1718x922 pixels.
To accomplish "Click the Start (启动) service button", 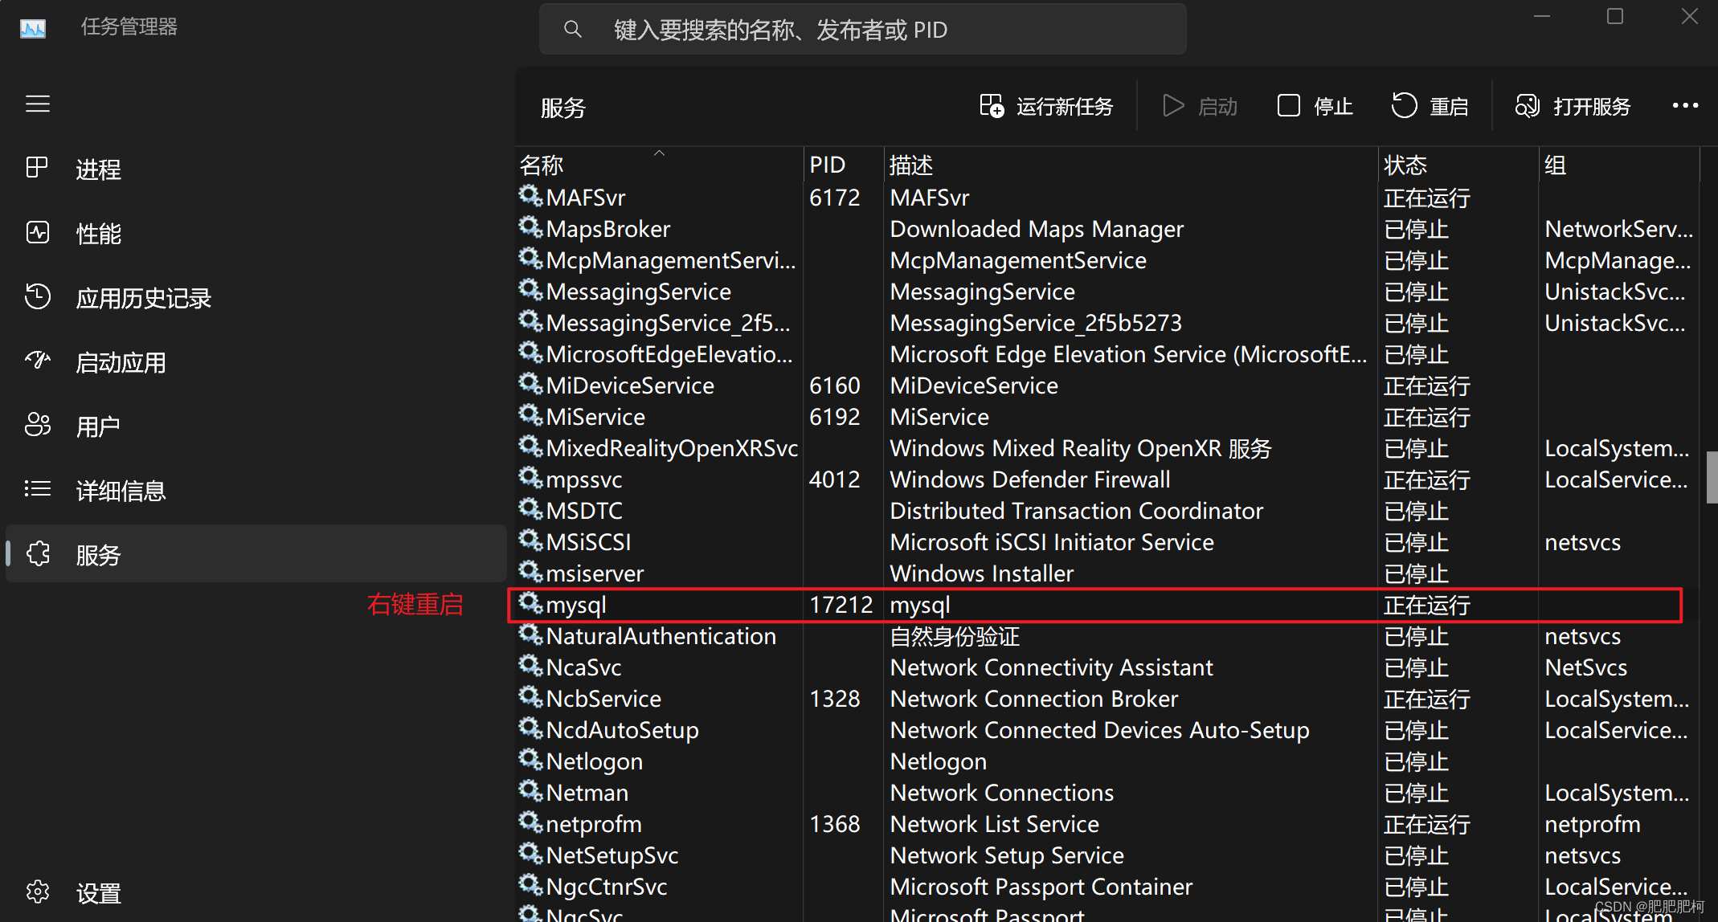I will tap(1201, 106).
